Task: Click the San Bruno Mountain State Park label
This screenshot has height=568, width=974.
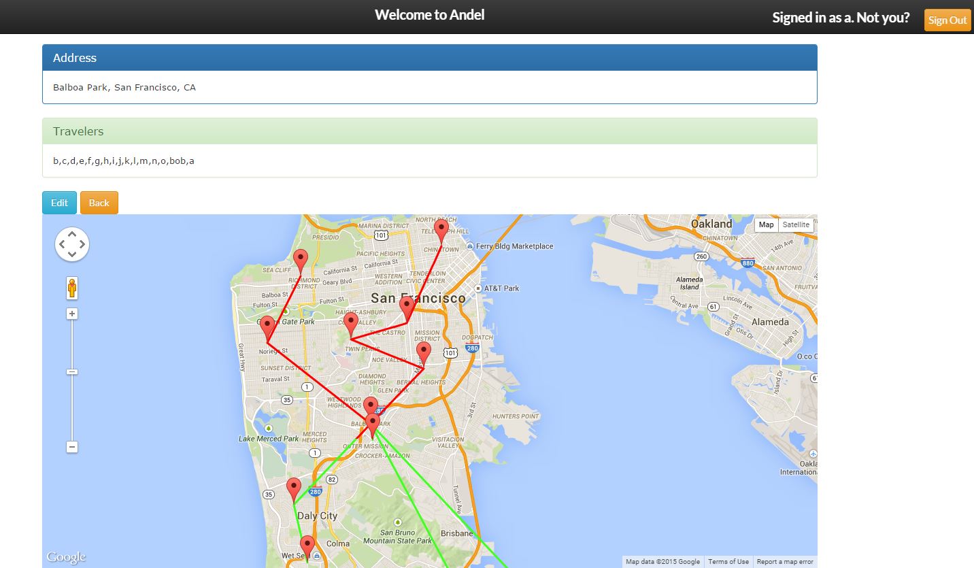Action: (397, 537)
